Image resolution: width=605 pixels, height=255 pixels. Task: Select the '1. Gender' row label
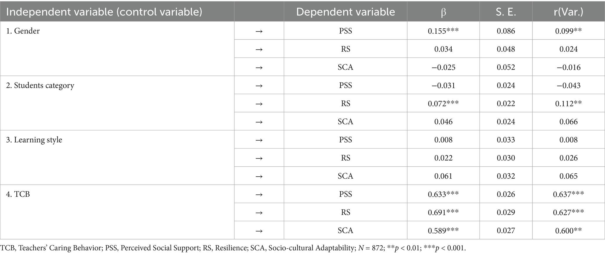[23, 31]
